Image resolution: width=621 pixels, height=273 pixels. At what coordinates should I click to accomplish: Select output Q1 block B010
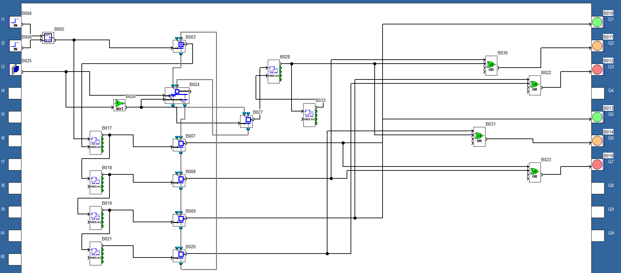[x=598, y=22]
